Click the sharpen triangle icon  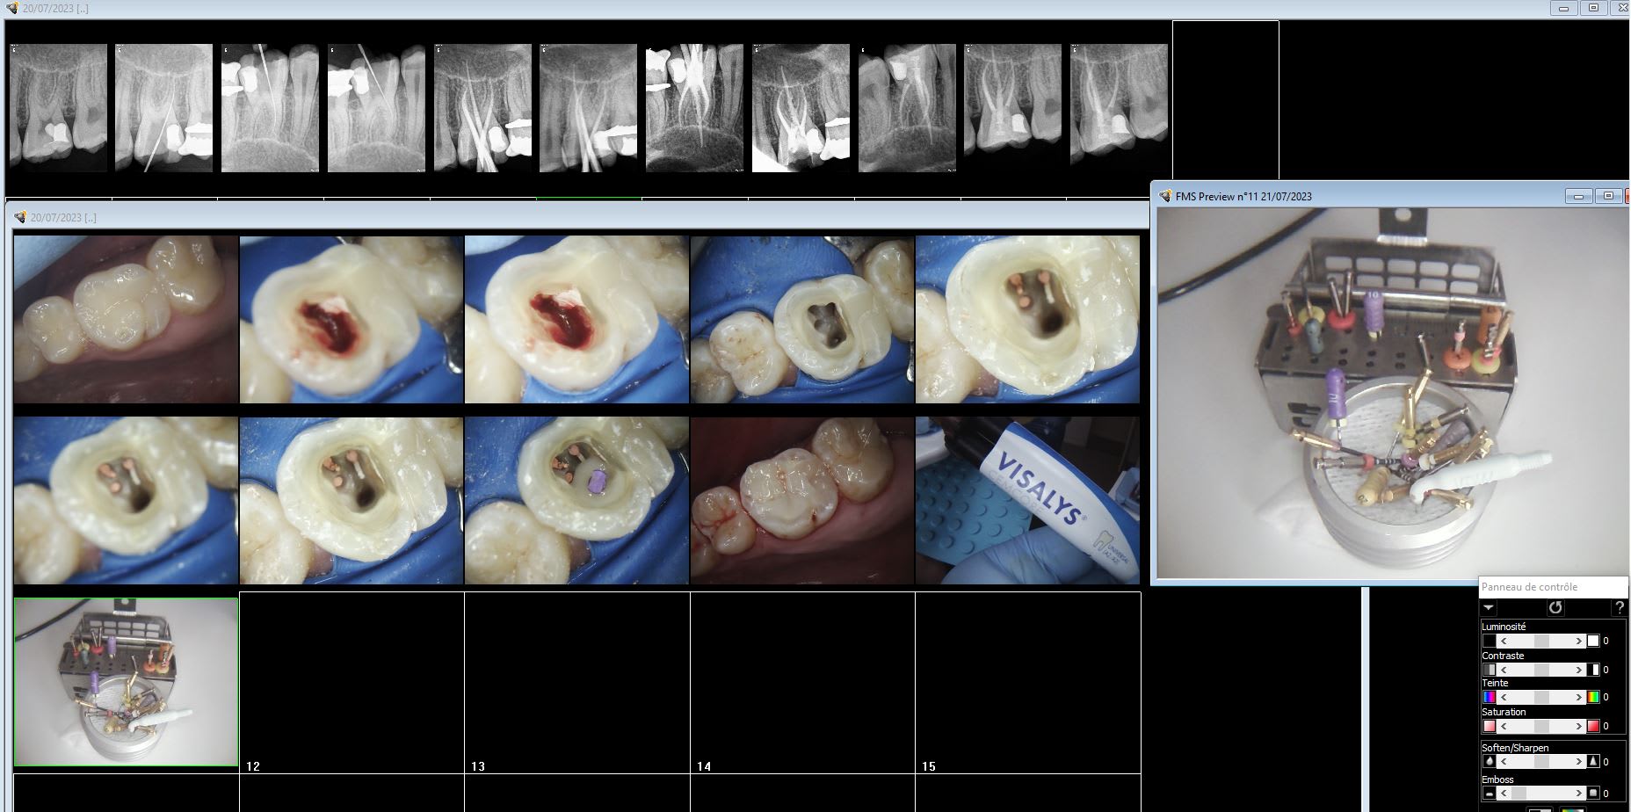pyautogui.click(x=1592, y=762)
